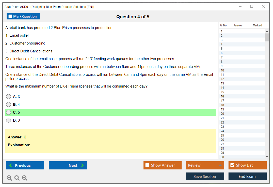Choose answer option B. 4

[9, 105]
